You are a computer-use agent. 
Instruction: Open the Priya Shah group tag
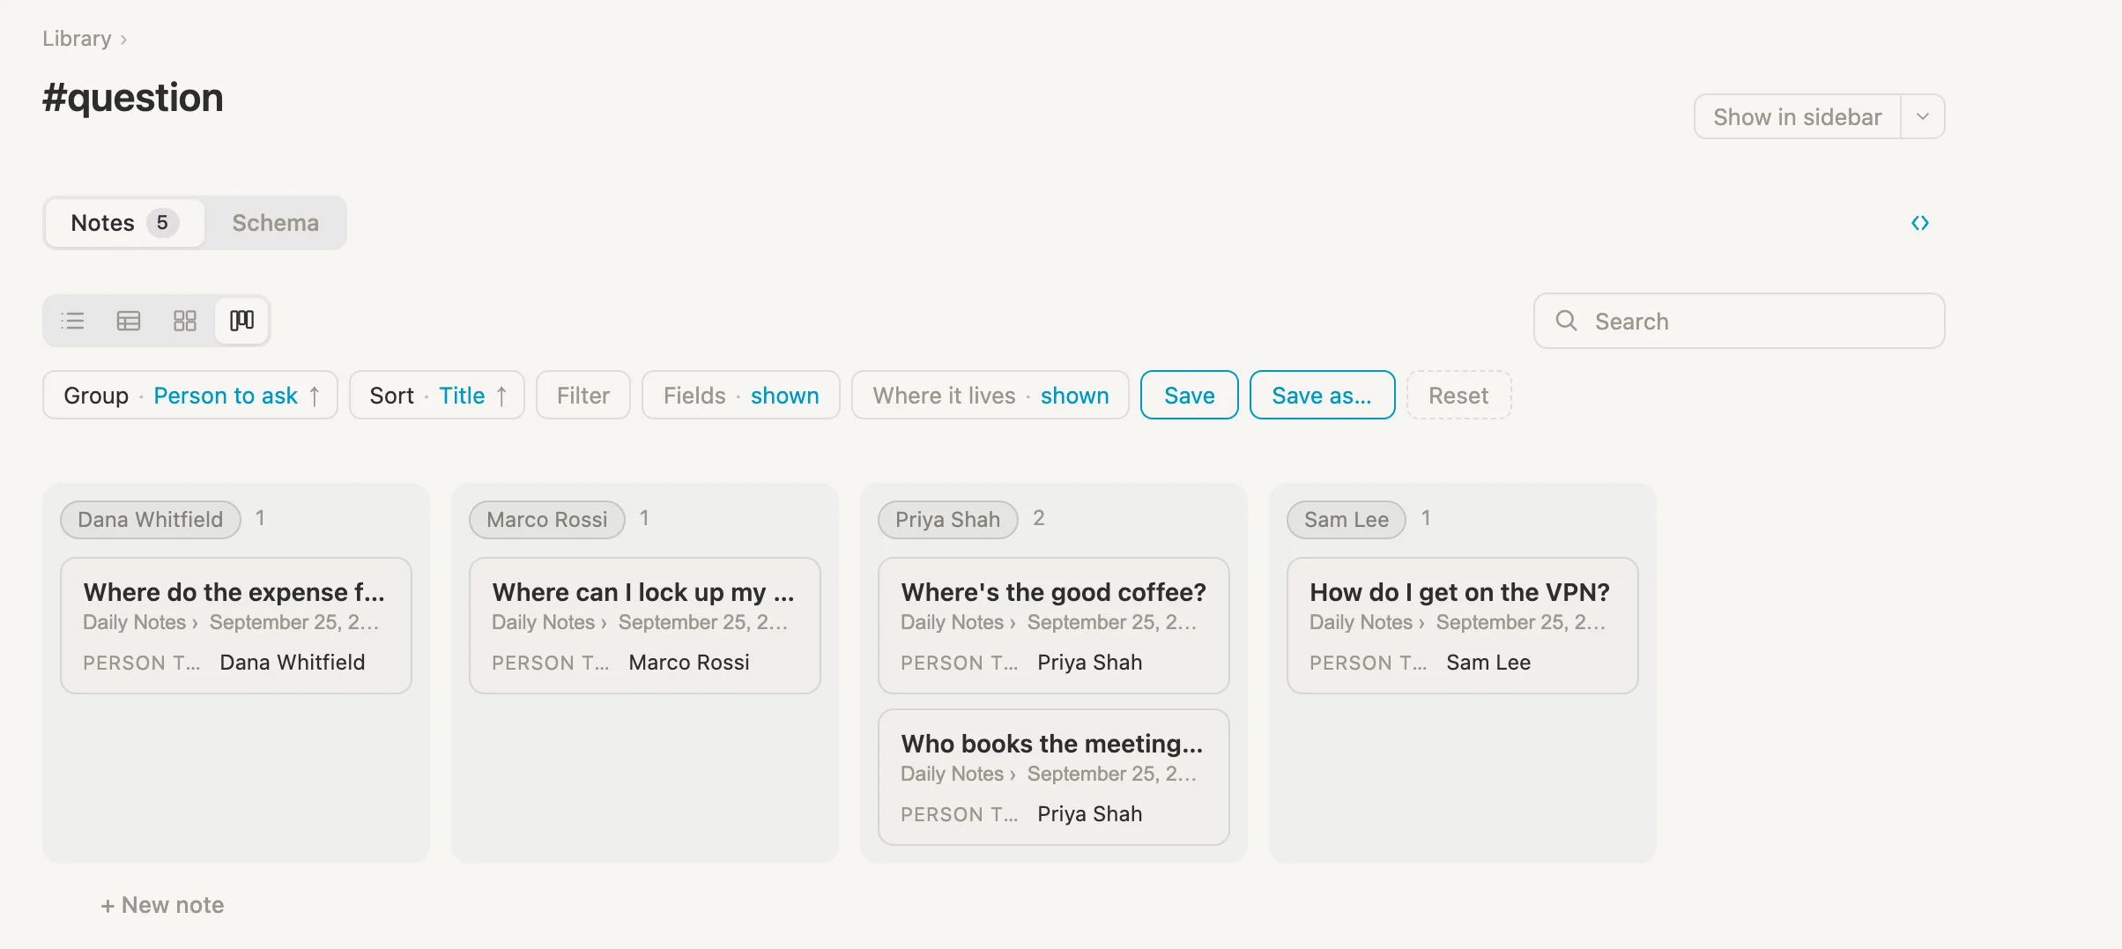(947, 520)
